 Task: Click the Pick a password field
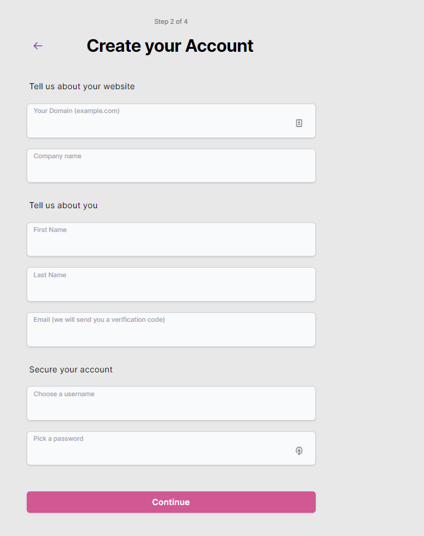171,448
